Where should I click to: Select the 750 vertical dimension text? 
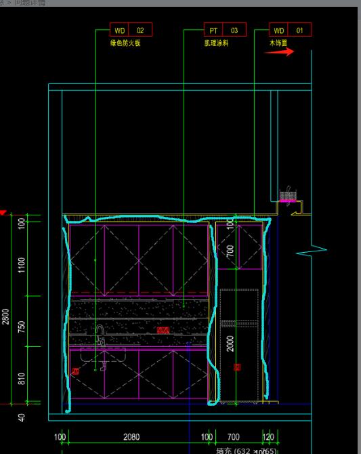tap(22, 327)
